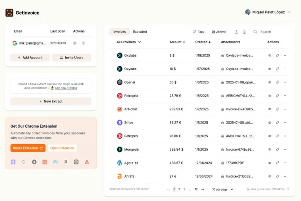Tag the Ahrefs invoice row
Screen dimensions: 301x201
click(277, 176)
